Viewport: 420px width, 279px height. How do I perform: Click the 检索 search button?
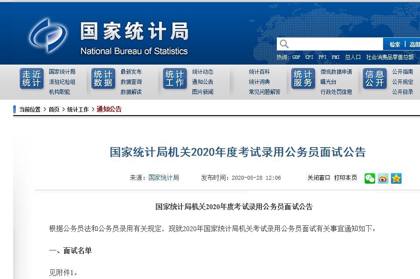(395, 44)
